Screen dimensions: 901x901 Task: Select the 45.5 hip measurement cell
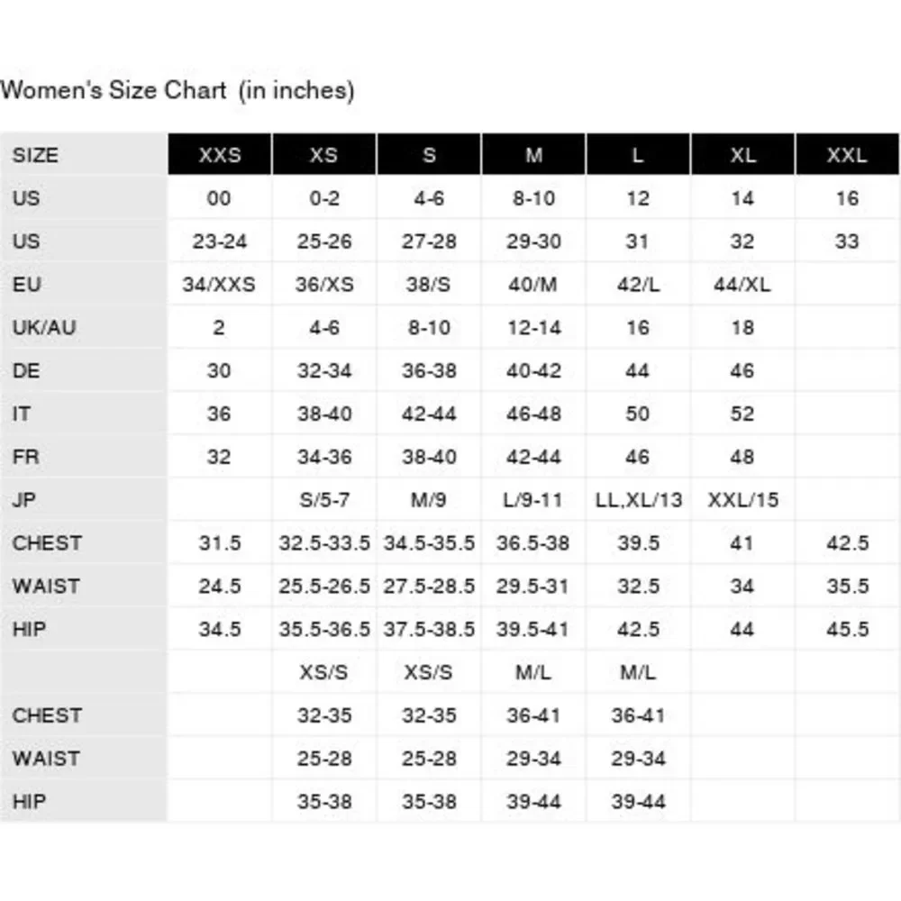click(x=847, y=629)
